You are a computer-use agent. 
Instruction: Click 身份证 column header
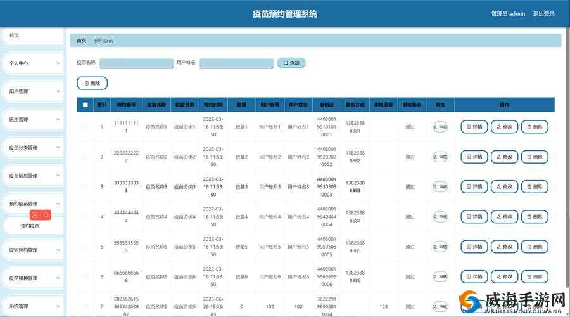click(x=326, y=105)
